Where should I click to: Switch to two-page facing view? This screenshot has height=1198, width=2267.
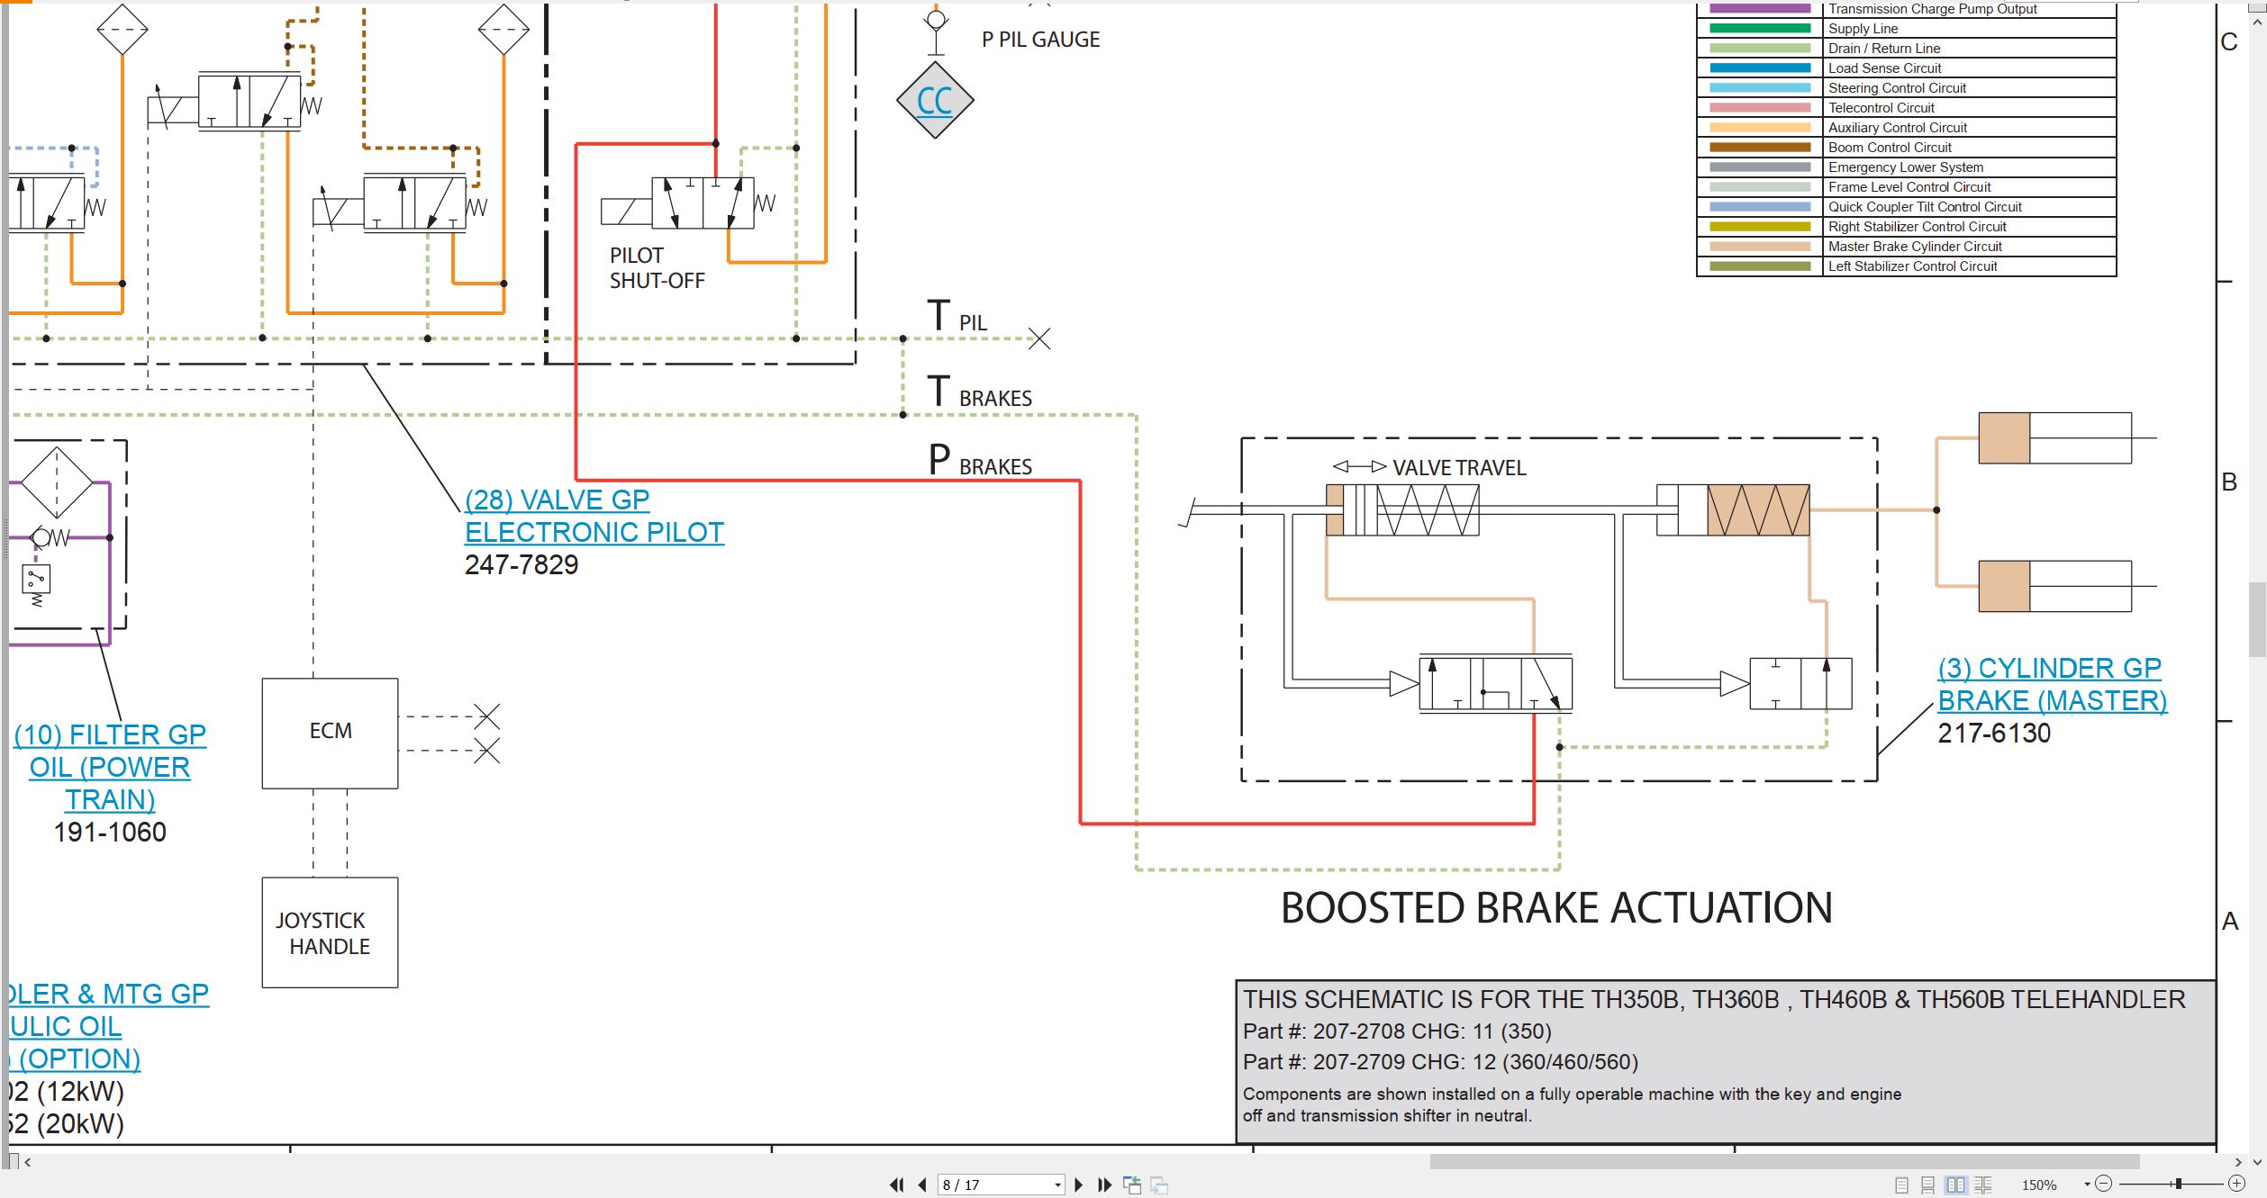1955,1184
